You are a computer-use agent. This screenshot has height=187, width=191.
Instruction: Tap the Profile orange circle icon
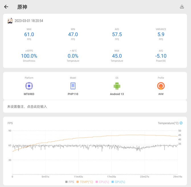pos(161,86)
